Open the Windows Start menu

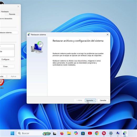pyautogui.click(x=12, y=133)
